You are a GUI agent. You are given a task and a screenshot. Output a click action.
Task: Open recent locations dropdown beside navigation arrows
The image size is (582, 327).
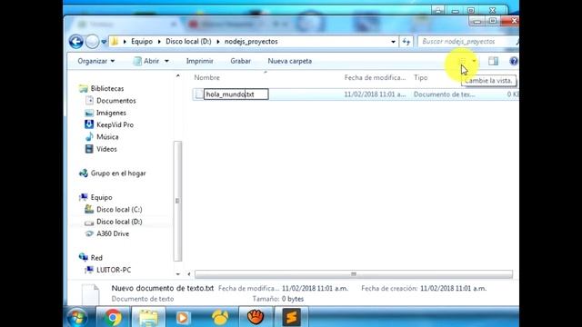coord(104,42)
